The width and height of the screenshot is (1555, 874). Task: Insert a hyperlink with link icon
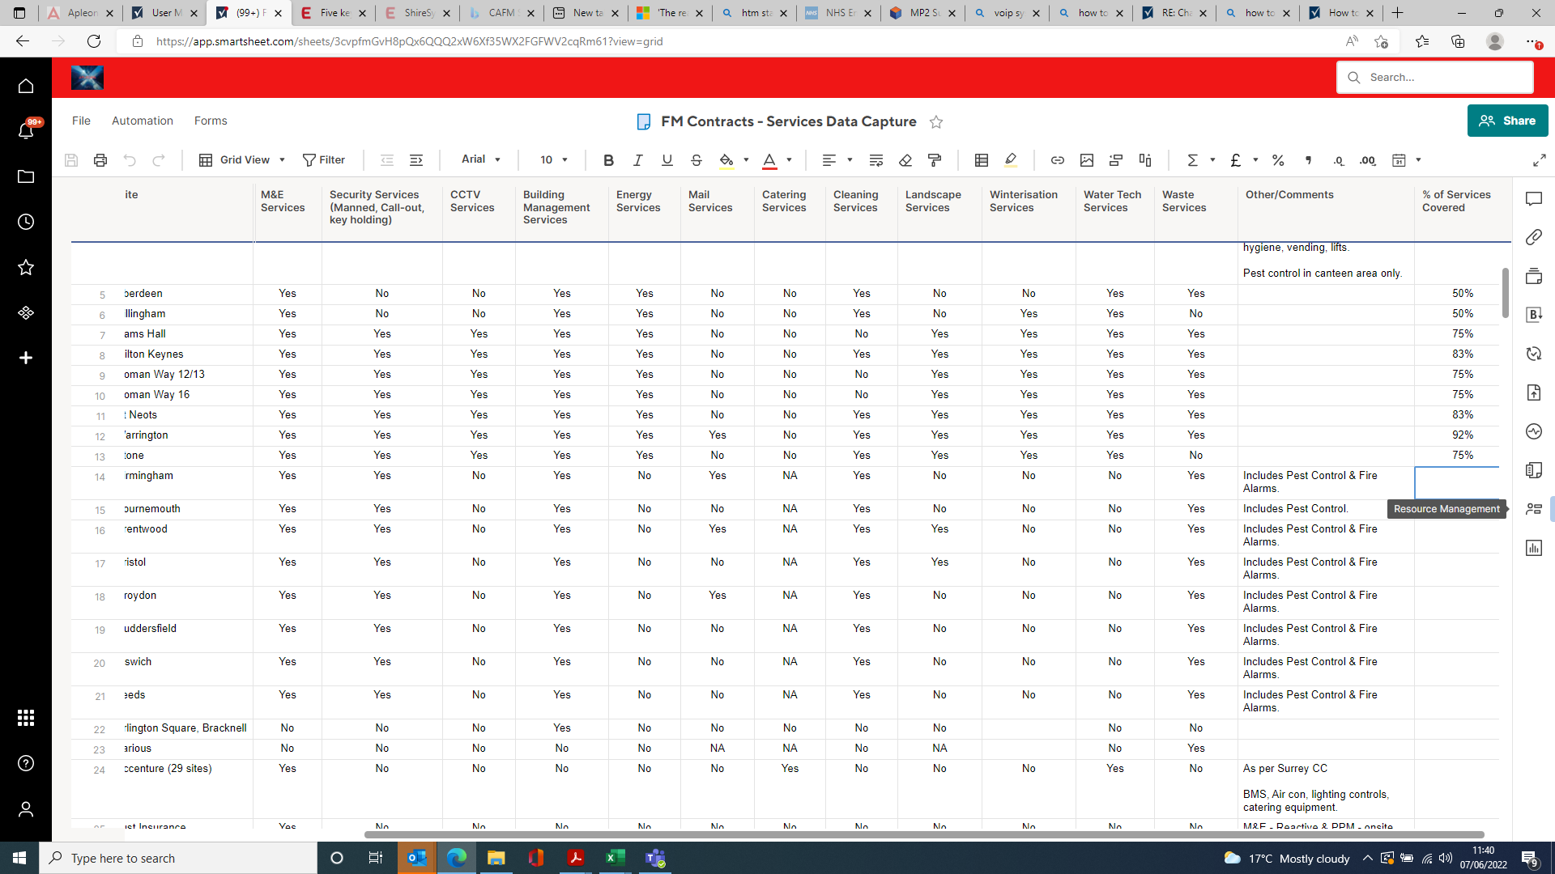(x=1058, y=160)
